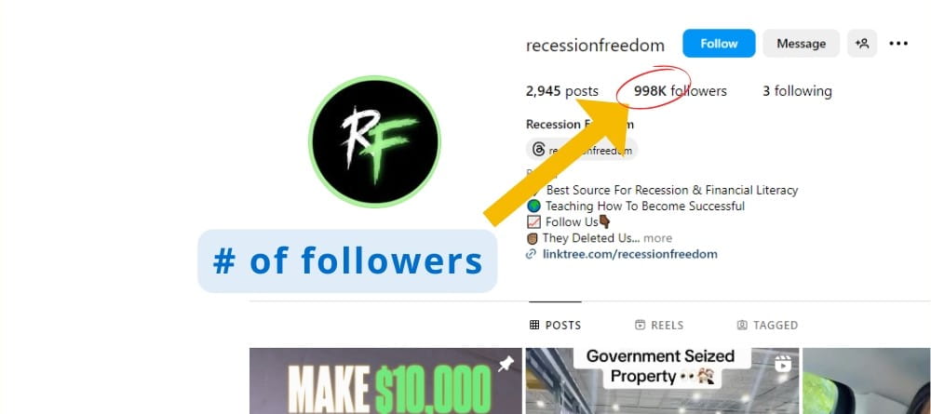Viewport: 931px width, 414px height.
Task: Open the Government Seized Property reel
Action: [662, 381]
